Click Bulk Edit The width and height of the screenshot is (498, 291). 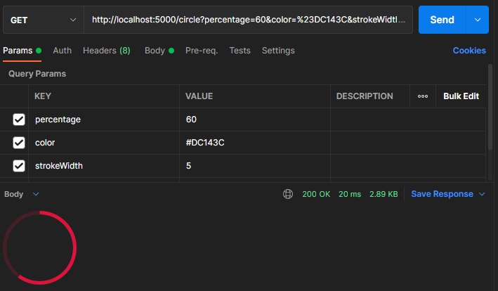tap(461, 96)
